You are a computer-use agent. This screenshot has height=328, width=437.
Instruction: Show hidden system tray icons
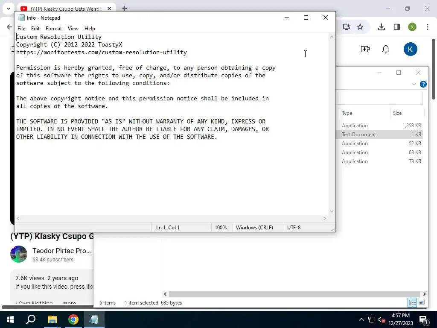pos(361,319)
